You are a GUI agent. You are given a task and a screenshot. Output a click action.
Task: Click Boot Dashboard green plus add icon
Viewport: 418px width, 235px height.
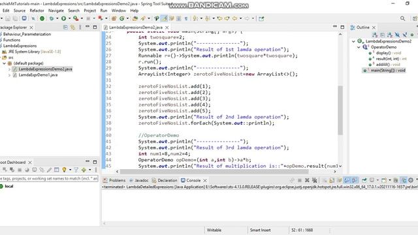84,170
